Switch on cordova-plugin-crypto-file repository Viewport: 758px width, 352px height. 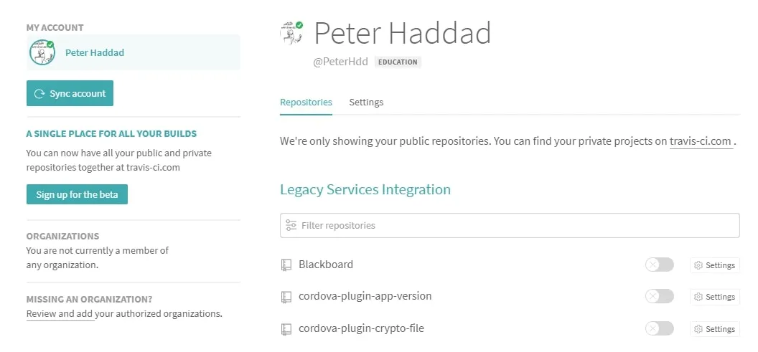click(x=660, y=329)
